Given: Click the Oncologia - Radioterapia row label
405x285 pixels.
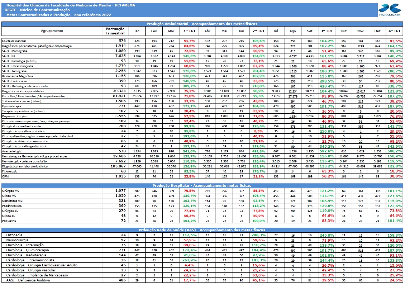Looking at the screenshot, I should point(27,255).
